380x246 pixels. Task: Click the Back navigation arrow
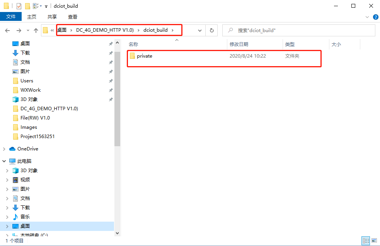(x=7, y=30)
